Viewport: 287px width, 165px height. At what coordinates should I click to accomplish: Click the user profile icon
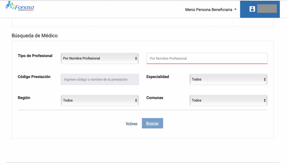click(x=252, y=9)
